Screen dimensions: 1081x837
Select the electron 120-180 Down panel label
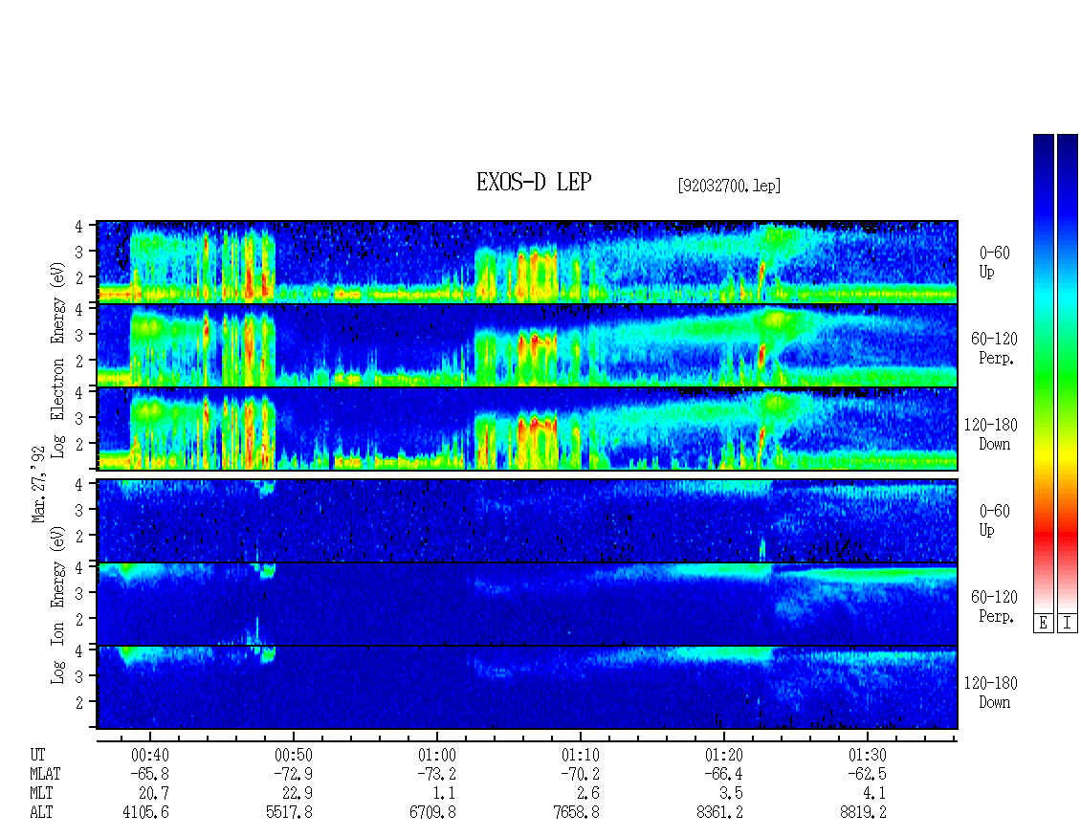pyautogui.click(x=991, y=434)
